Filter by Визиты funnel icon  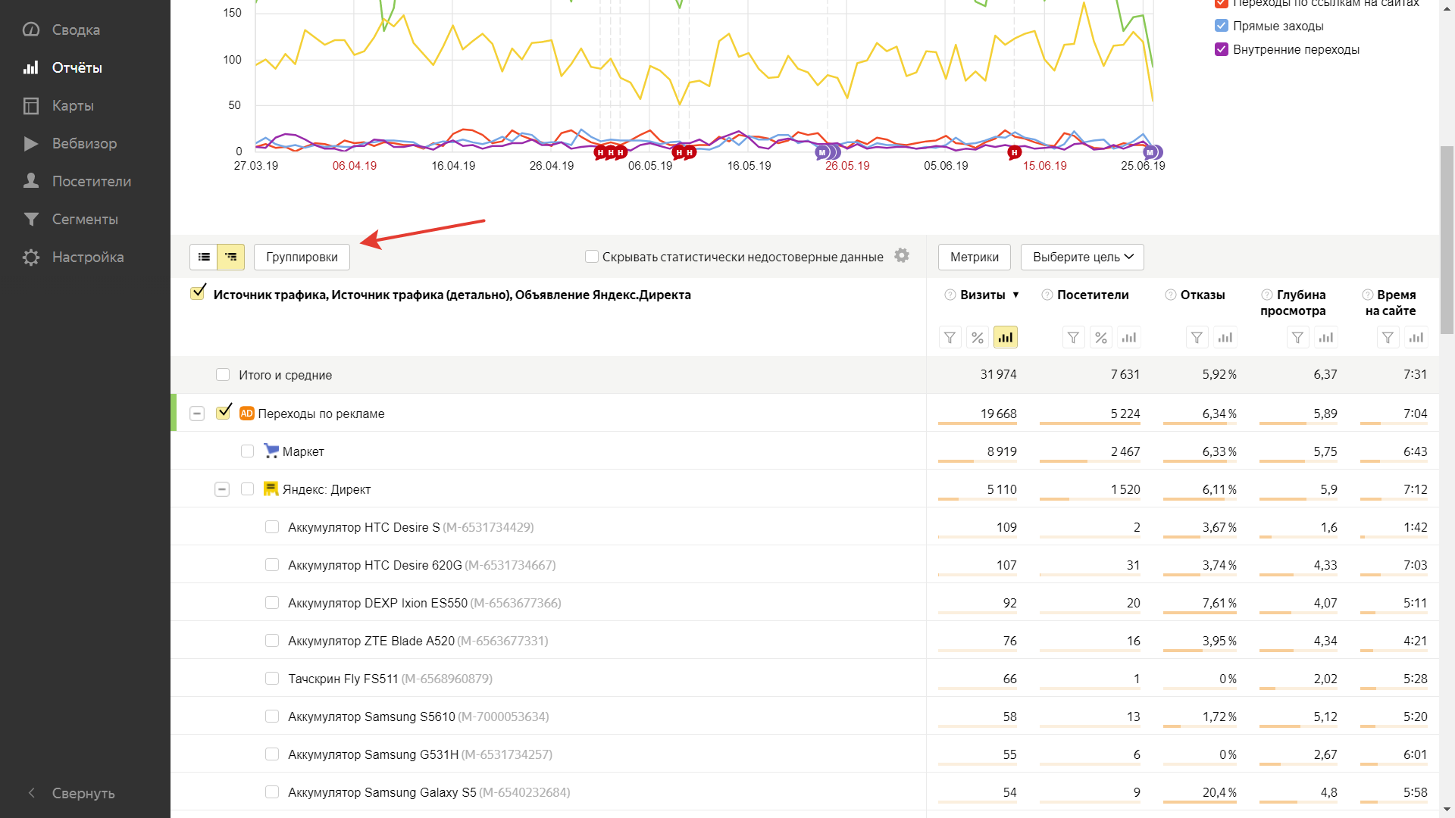click(950, 338)
